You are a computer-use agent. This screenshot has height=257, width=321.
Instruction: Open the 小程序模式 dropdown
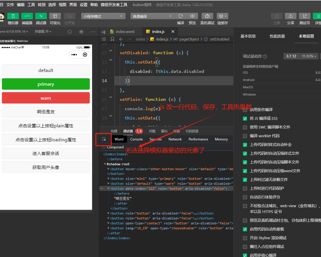103,16
